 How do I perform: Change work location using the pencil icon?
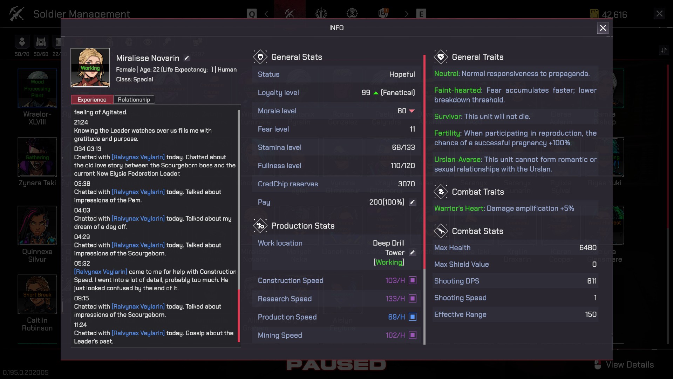pyautogui.click(x=413, y=253)
